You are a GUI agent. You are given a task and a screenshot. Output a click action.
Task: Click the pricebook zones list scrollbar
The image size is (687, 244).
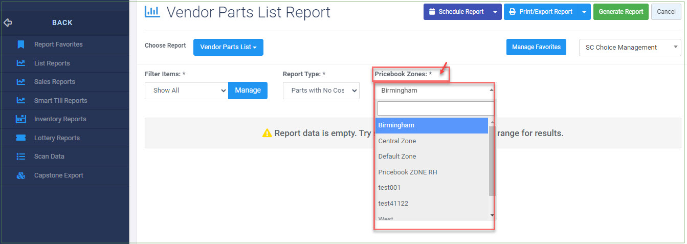click(x=492, y=161)
